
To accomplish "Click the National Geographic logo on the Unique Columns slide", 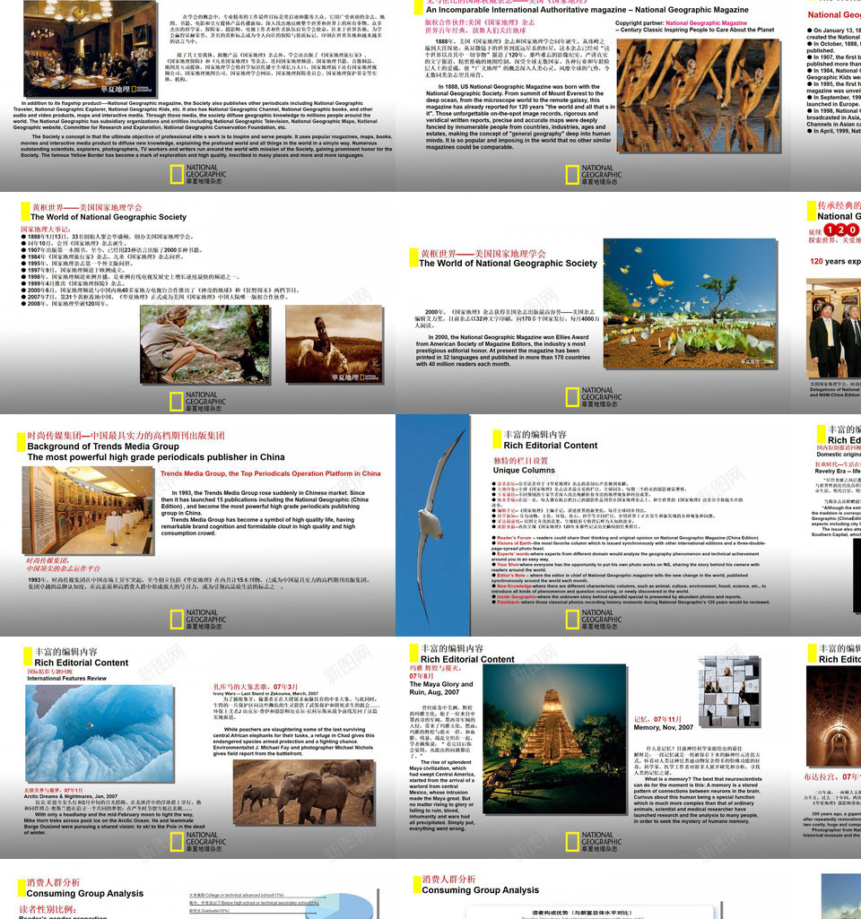I will pos(593,620).
